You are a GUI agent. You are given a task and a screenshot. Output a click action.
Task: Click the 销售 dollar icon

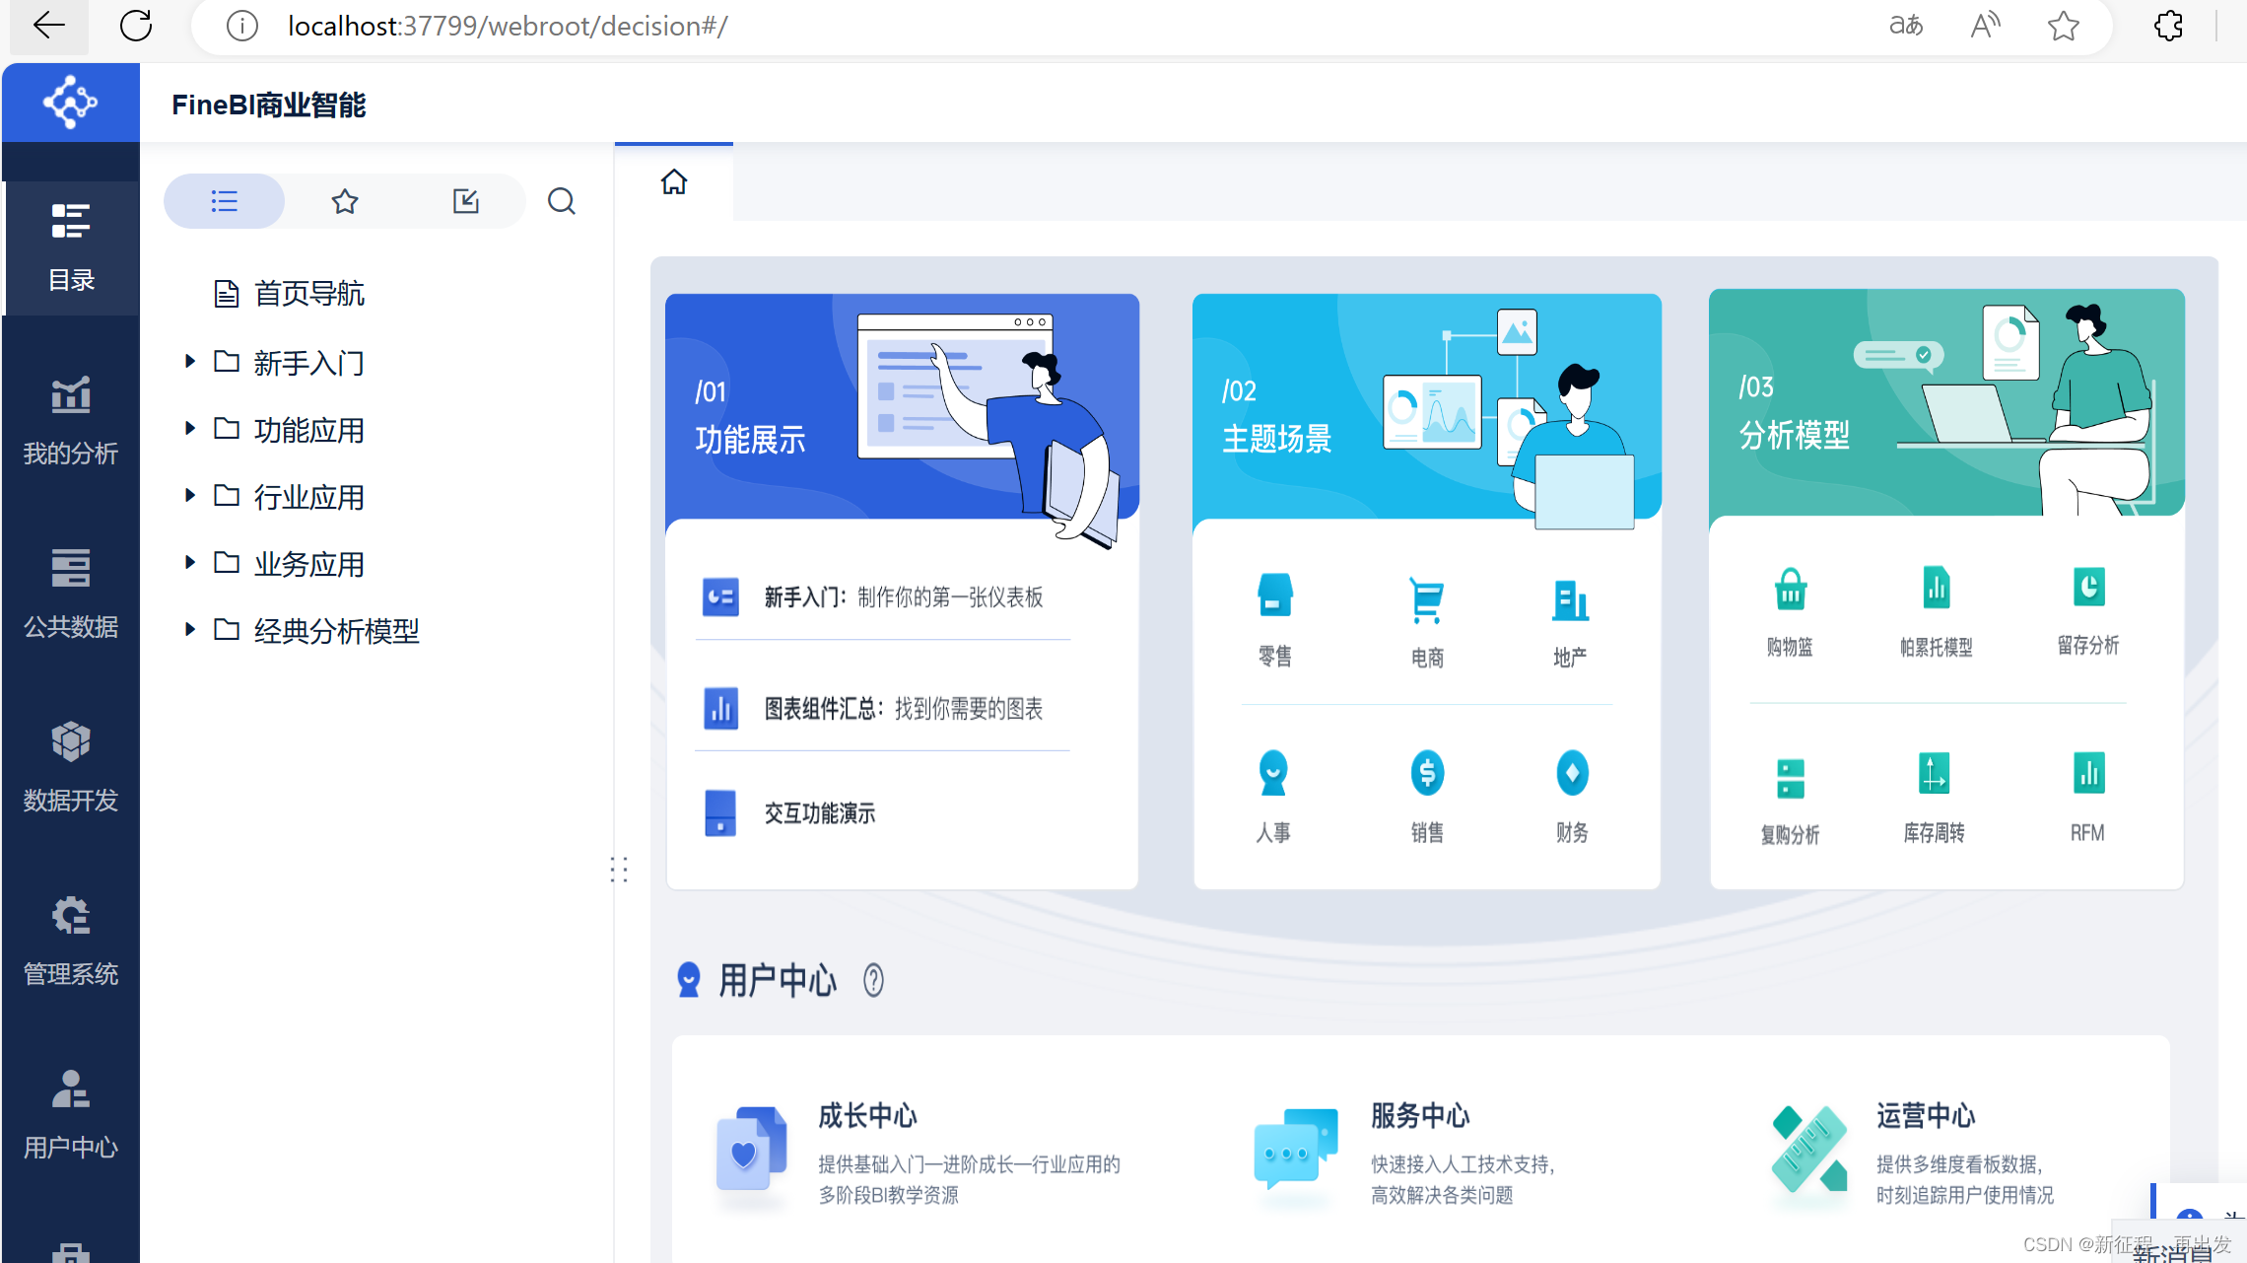tap(1427, 774)
